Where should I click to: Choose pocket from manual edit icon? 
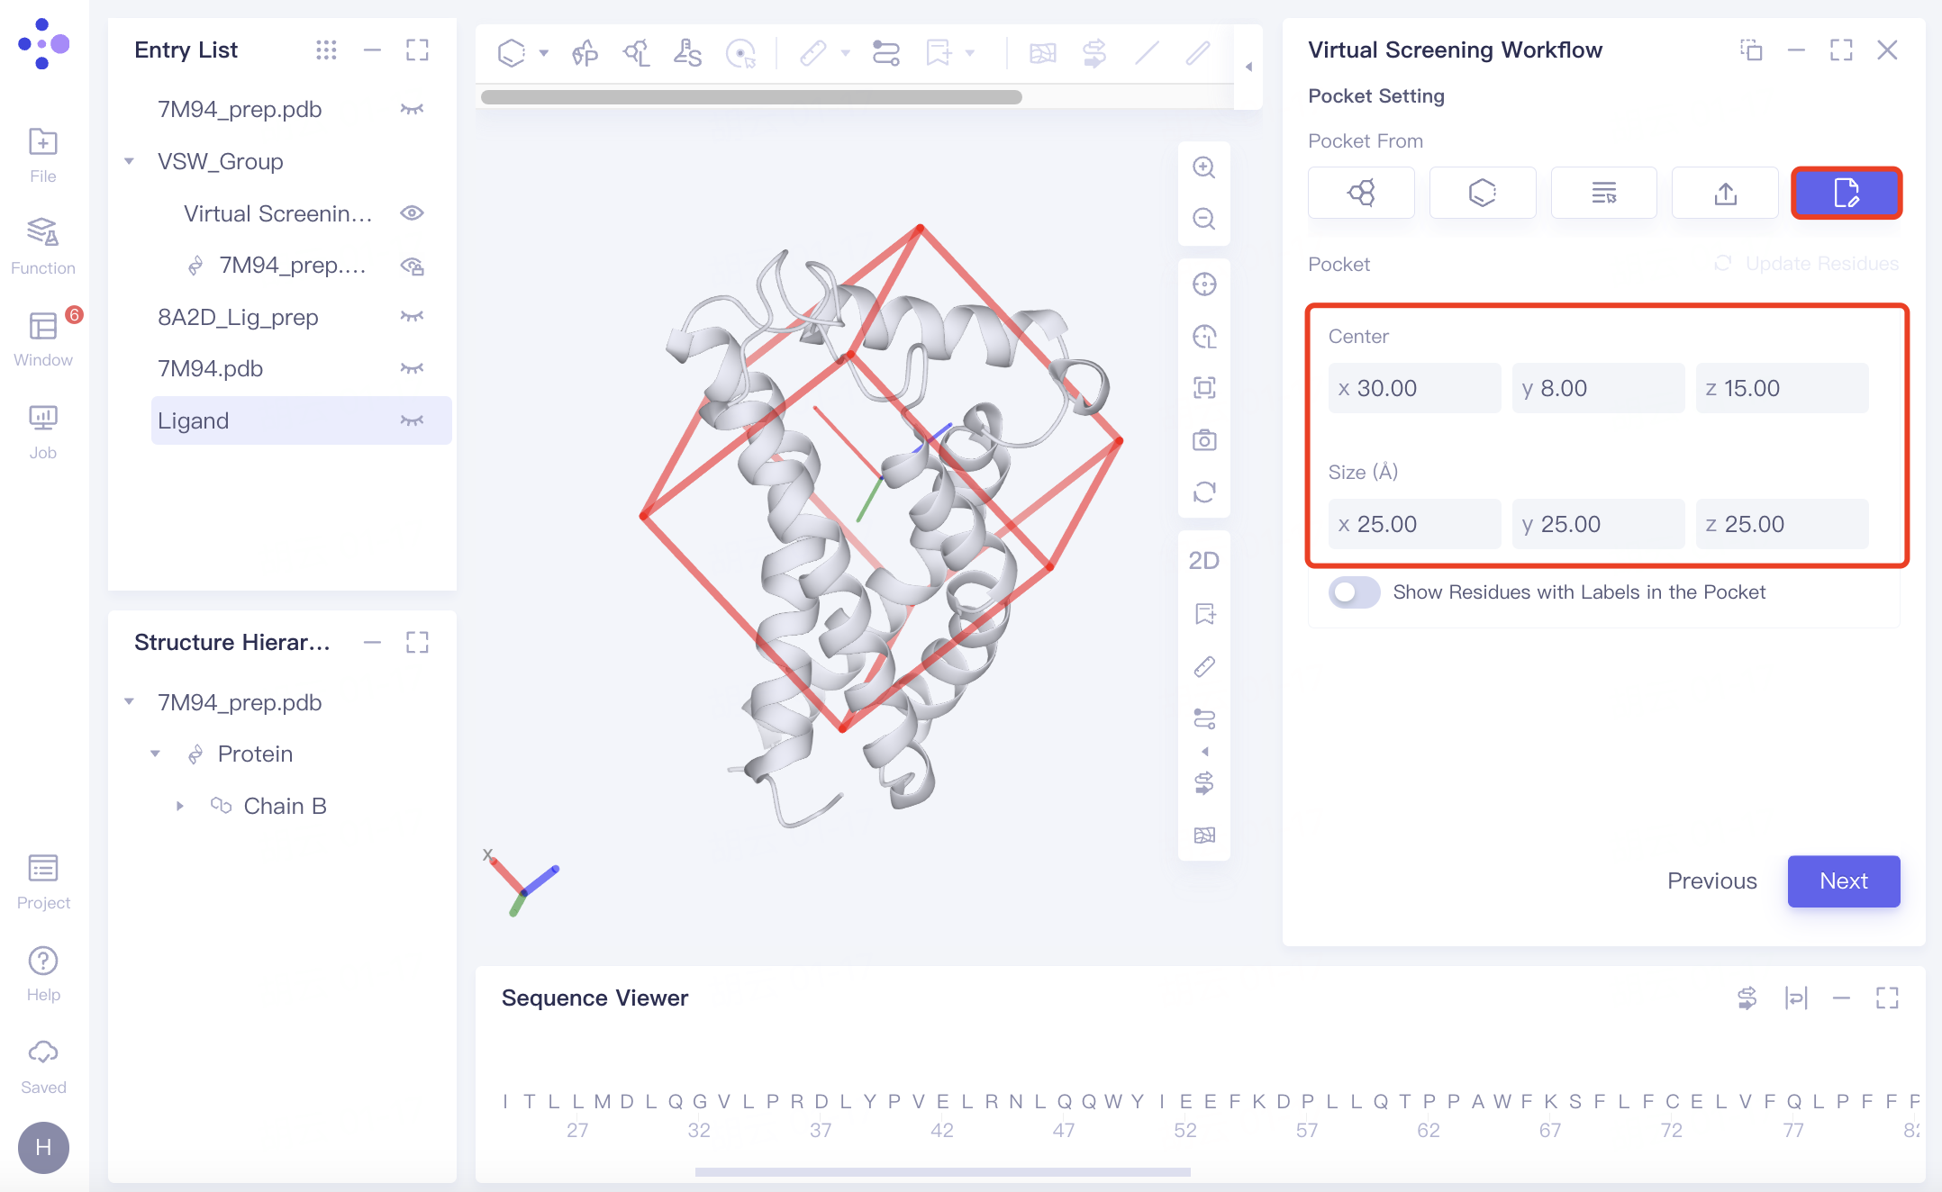tap(1847, 193)
